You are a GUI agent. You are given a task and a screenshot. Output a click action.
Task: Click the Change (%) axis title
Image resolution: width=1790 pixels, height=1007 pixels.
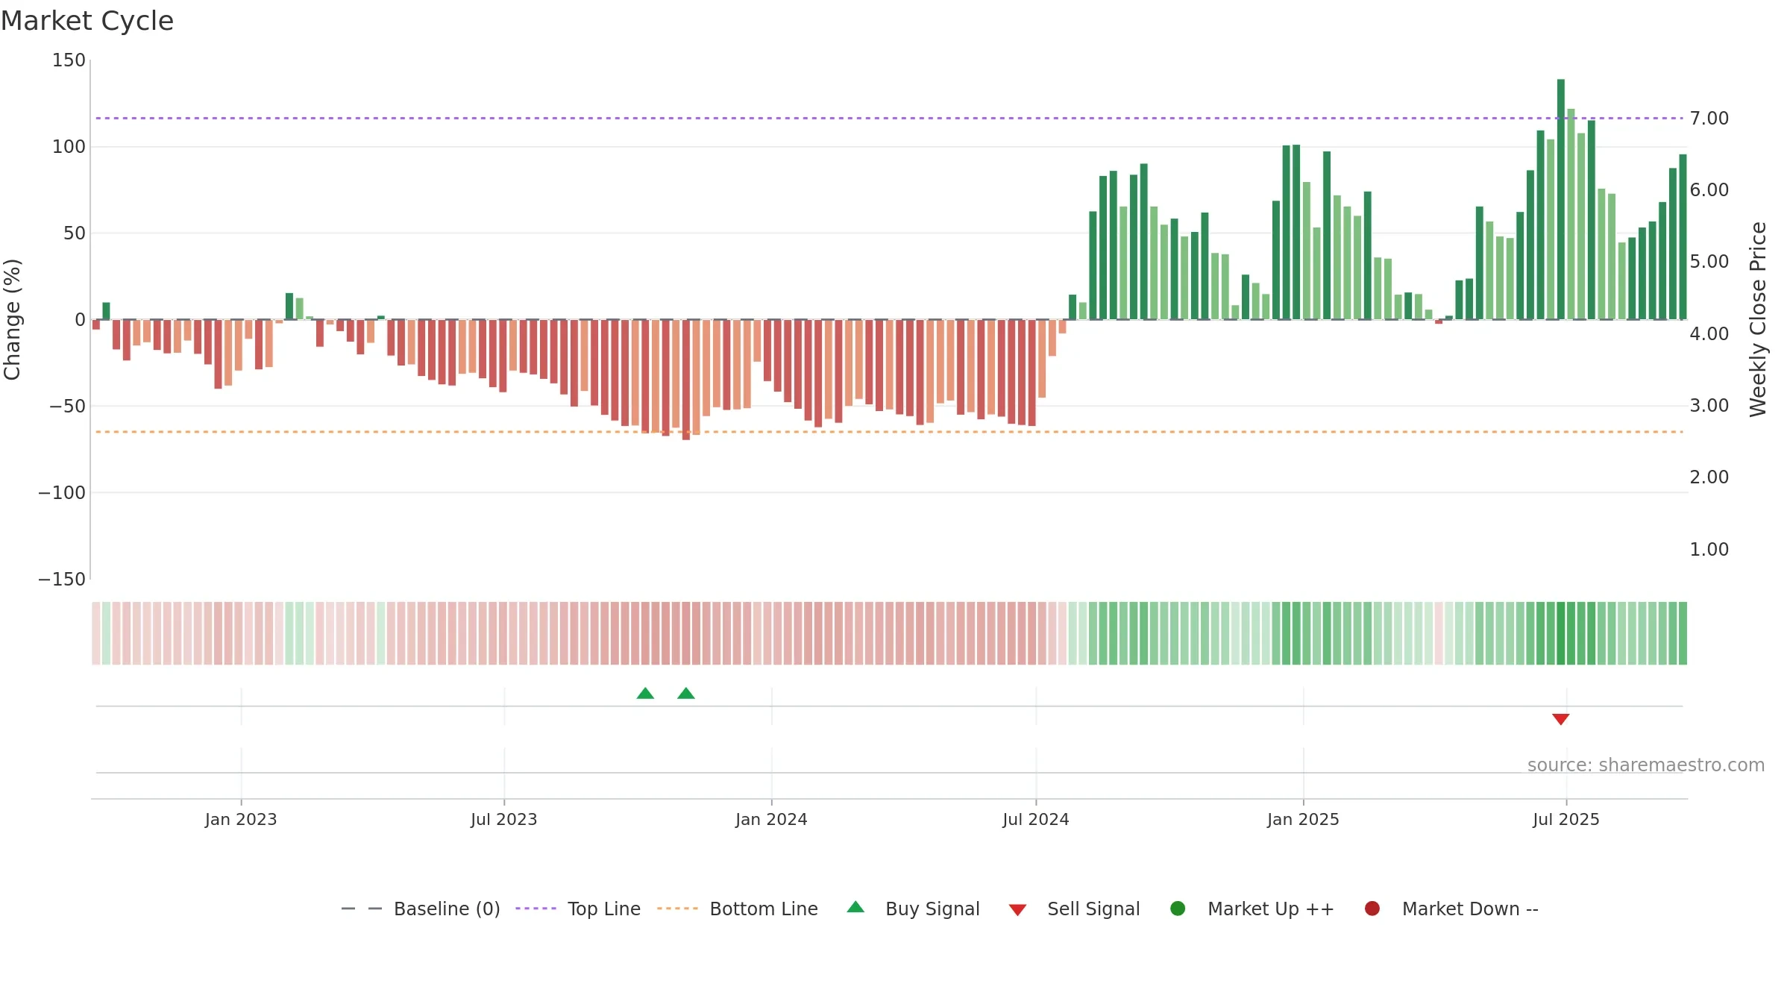[x=12, y=319]
